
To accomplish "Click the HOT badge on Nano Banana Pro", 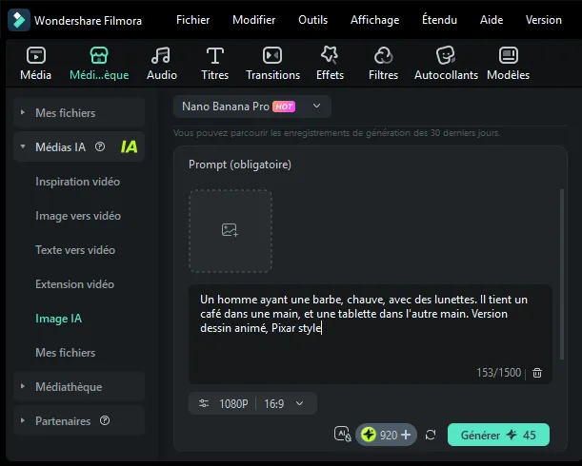I will [284, 107].
